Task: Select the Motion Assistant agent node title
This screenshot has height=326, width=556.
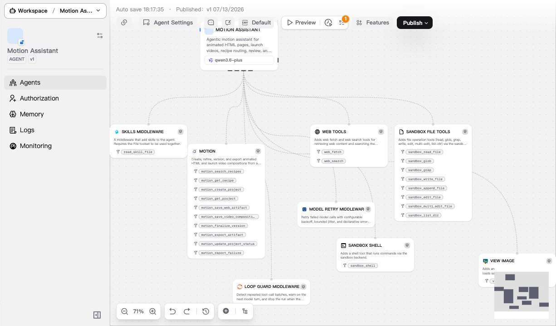Action: (238, 30)
